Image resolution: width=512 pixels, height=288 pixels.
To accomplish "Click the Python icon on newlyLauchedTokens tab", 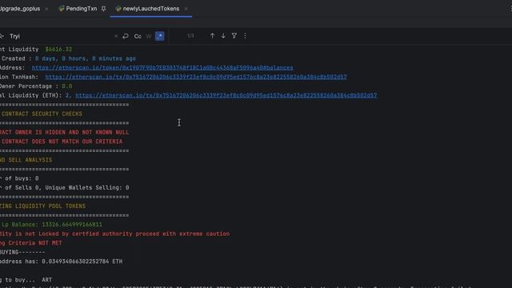I will (x=118, y=9).
